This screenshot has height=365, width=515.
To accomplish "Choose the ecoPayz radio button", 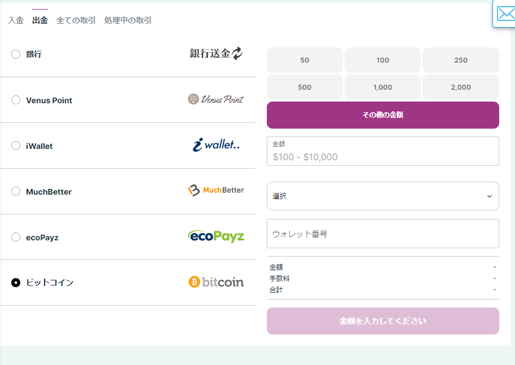I will tap(16, 237).
